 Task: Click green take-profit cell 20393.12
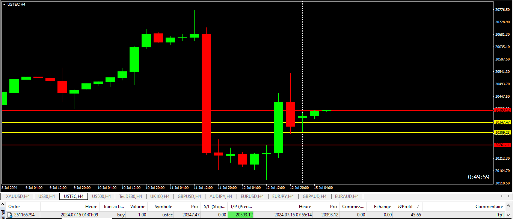coord(241,215)
